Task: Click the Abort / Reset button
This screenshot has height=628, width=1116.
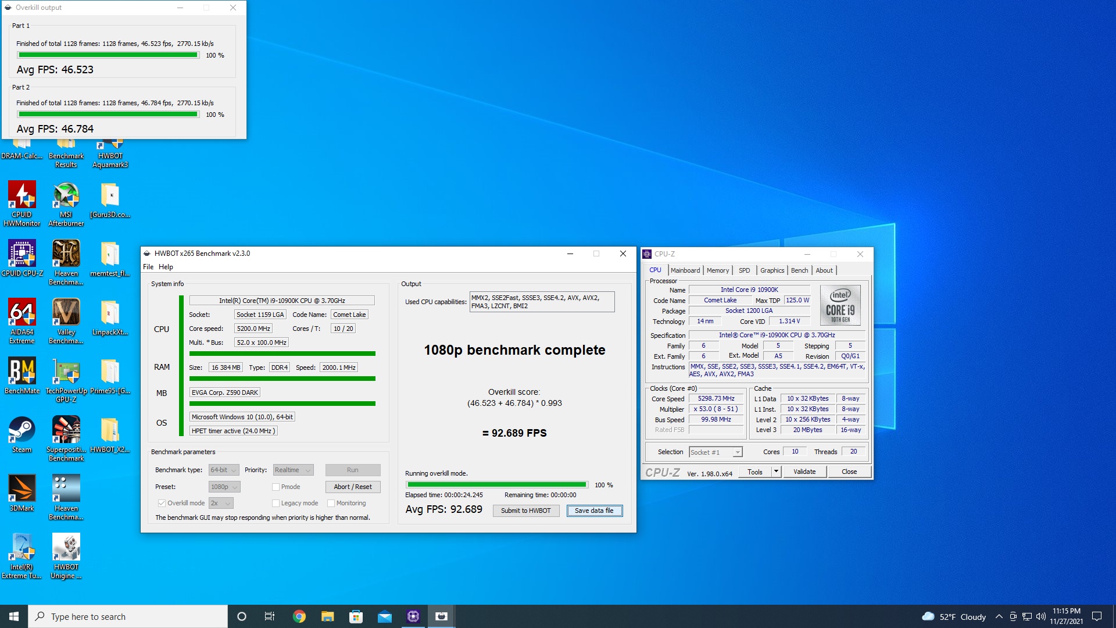Action: point(353,487)
